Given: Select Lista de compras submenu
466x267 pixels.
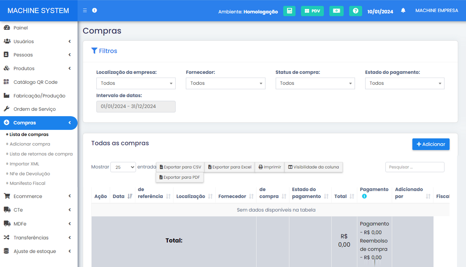Looking at the screenshot, I should [x=29, y=134].
